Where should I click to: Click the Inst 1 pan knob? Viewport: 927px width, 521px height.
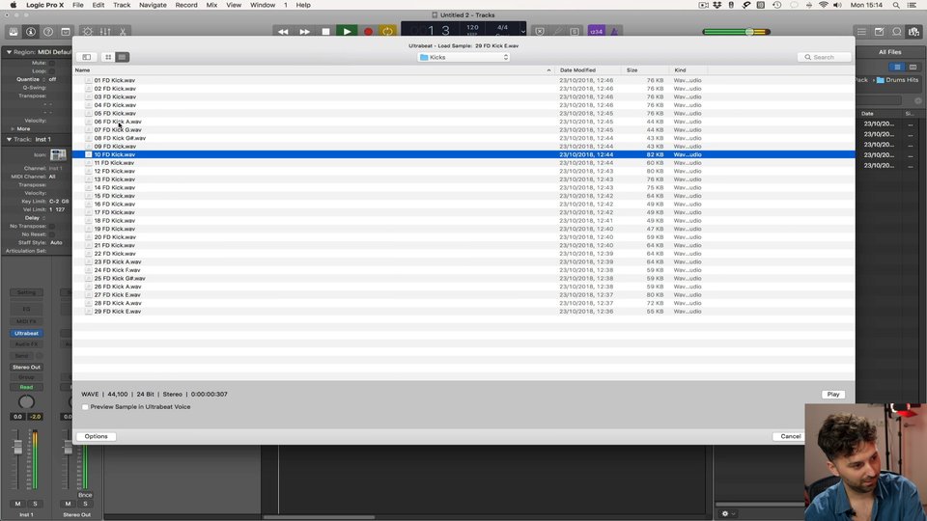(x=26, y=402)
